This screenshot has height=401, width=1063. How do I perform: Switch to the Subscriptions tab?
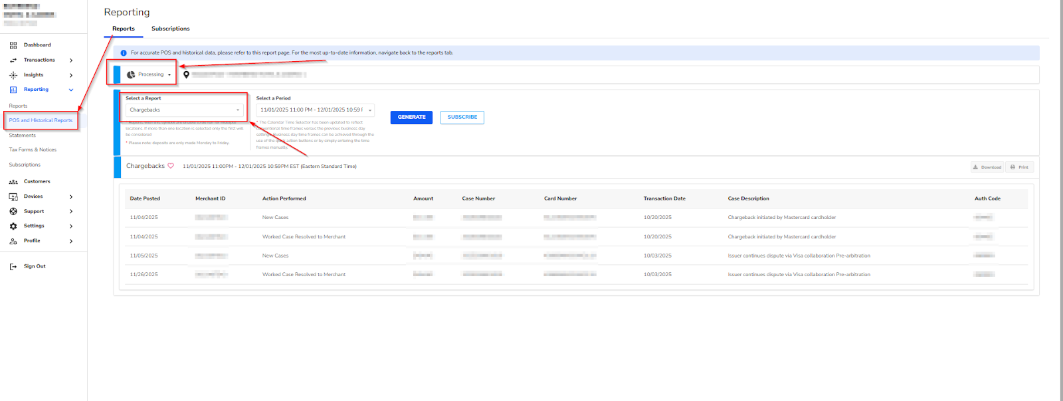click(170, 29)
